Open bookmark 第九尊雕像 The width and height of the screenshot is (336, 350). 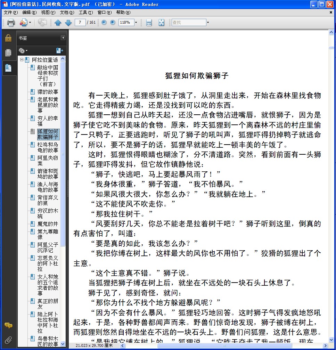48,234
